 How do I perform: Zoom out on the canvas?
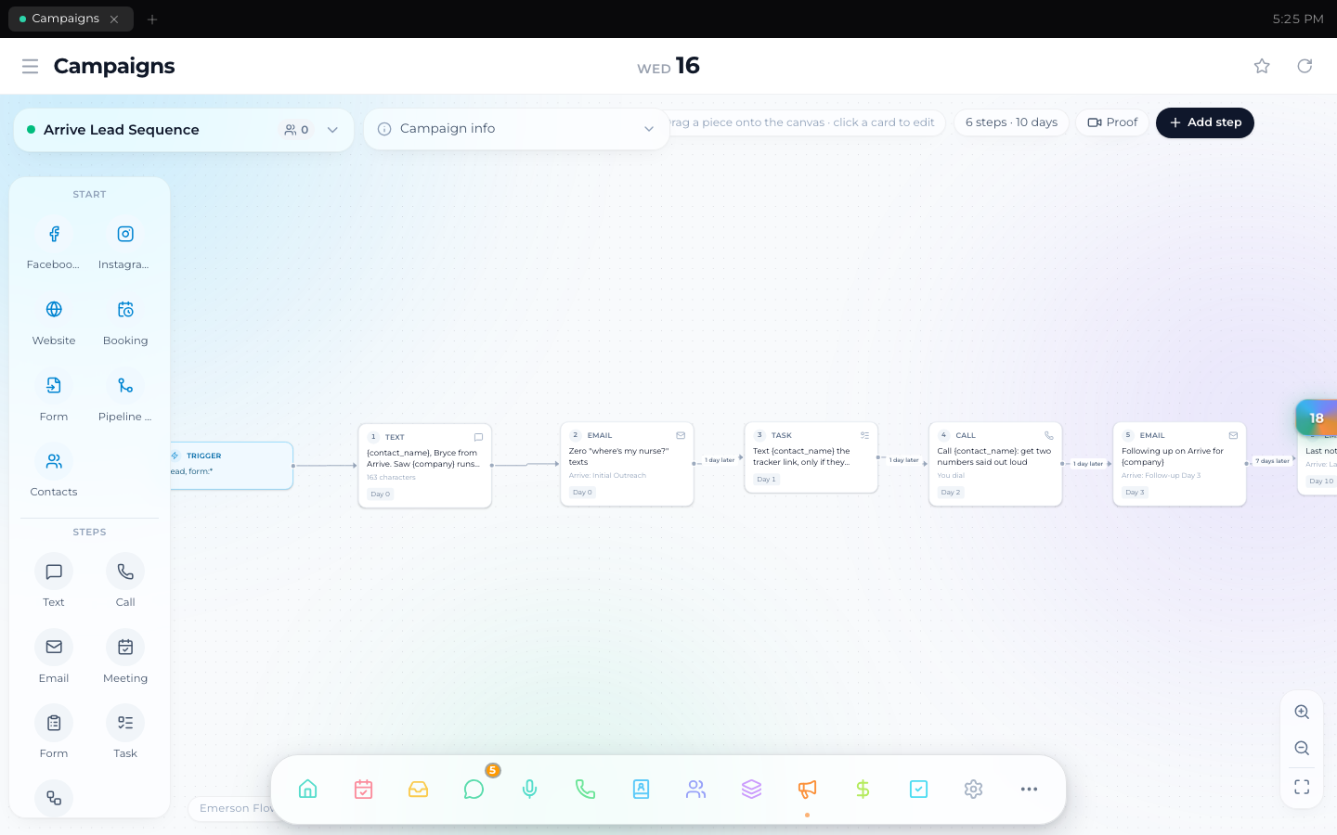coord(1302,749)
